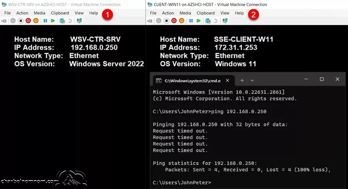Image resolution: width=348 pixels, height=189 pixels.
Task: Open Action menu in WSV-CTR-SRV window
Action: pyautogui.click(x=22, y=13)
